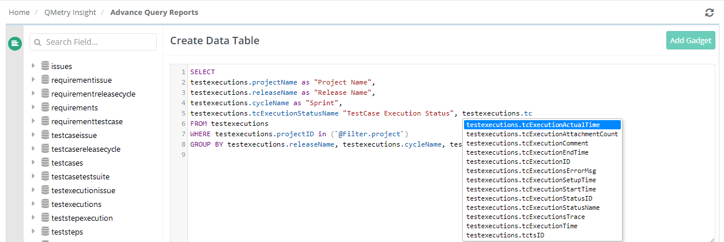Select tcExecutionTime autocomplete suggestion
Viewport: 724px width, 242px height.
(542, 226)
